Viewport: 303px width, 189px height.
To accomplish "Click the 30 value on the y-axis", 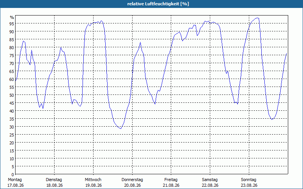I will tap(12, 127).
